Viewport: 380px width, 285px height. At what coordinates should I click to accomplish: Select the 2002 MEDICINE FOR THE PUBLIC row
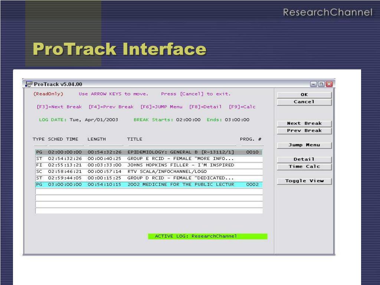click(x=149, y=185)
